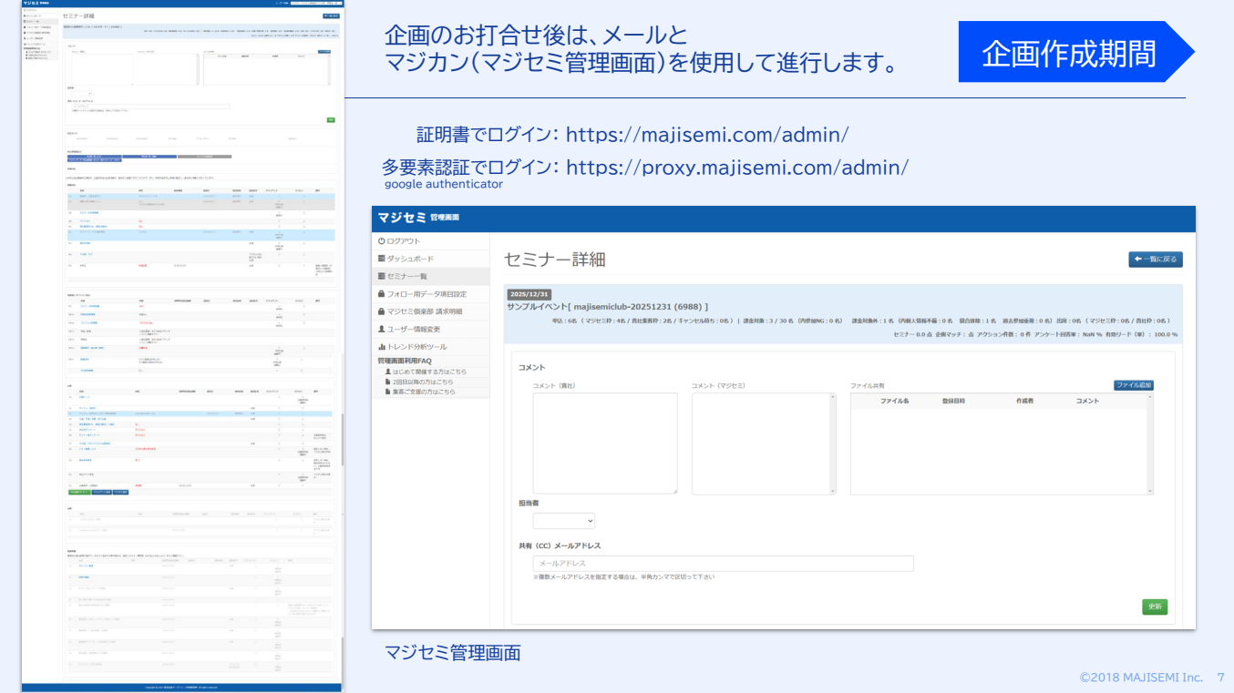Click the user icon for ユーザー情報変更

(382, 329)
